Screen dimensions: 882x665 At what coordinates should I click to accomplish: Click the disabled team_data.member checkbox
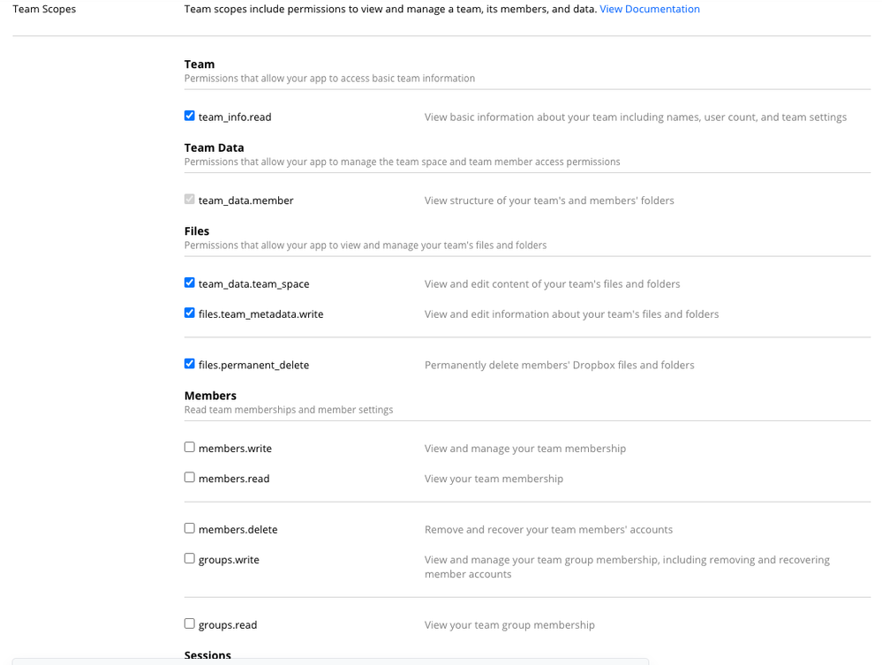click(x=190, y=200)
